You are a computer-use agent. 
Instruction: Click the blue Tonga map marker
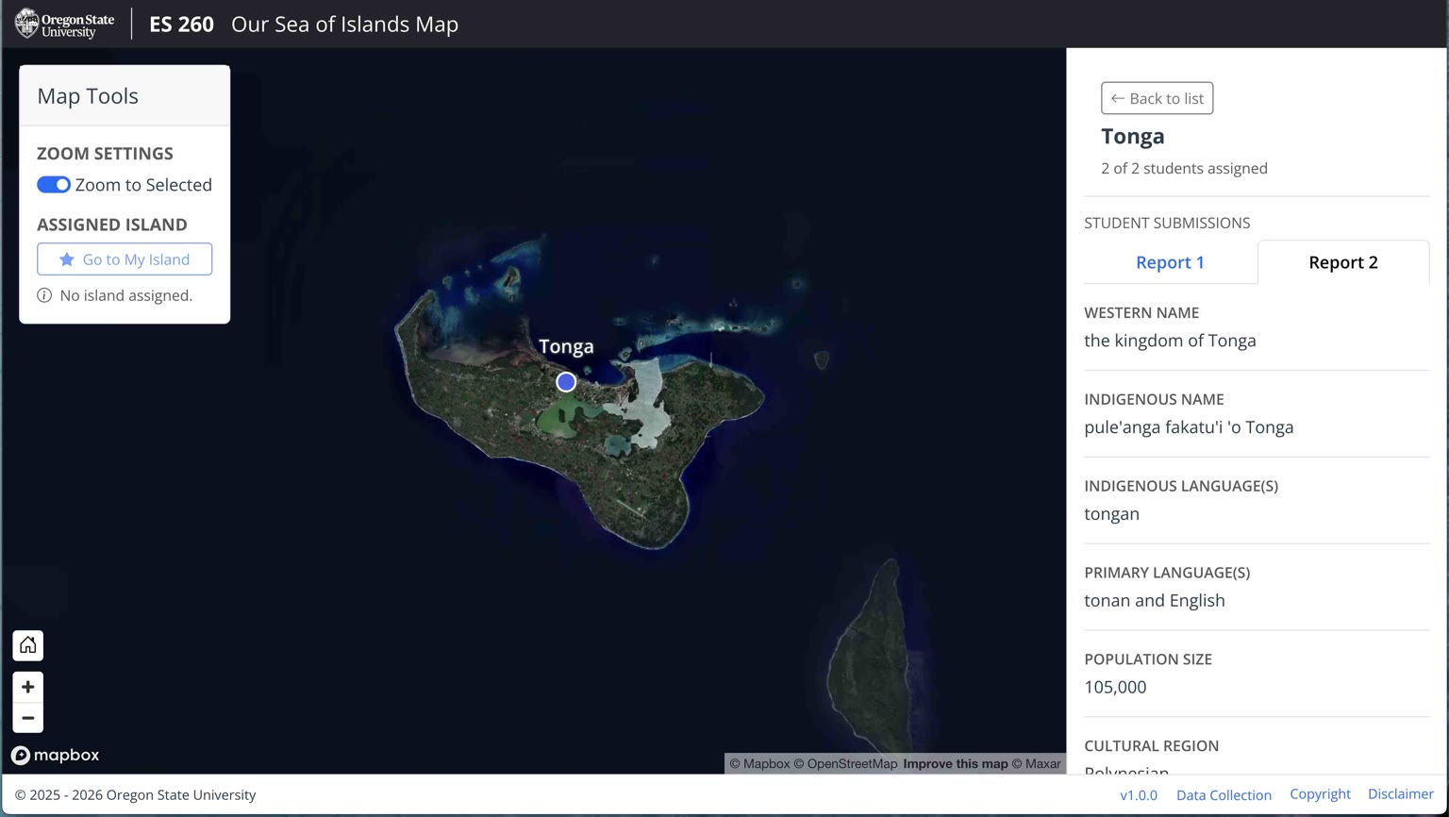566,382
